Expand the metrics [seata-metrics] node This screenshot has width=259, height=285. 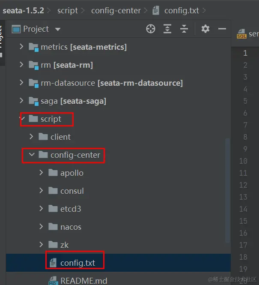(21, 47)
